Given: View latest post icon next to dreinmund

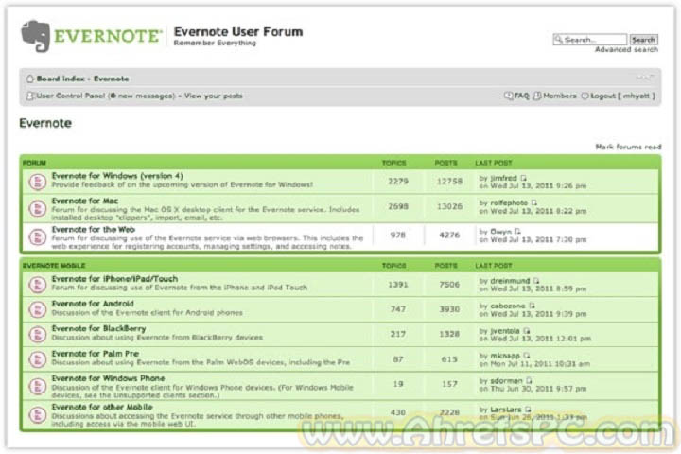Looking at the screenshot, I should click(536, 281).
